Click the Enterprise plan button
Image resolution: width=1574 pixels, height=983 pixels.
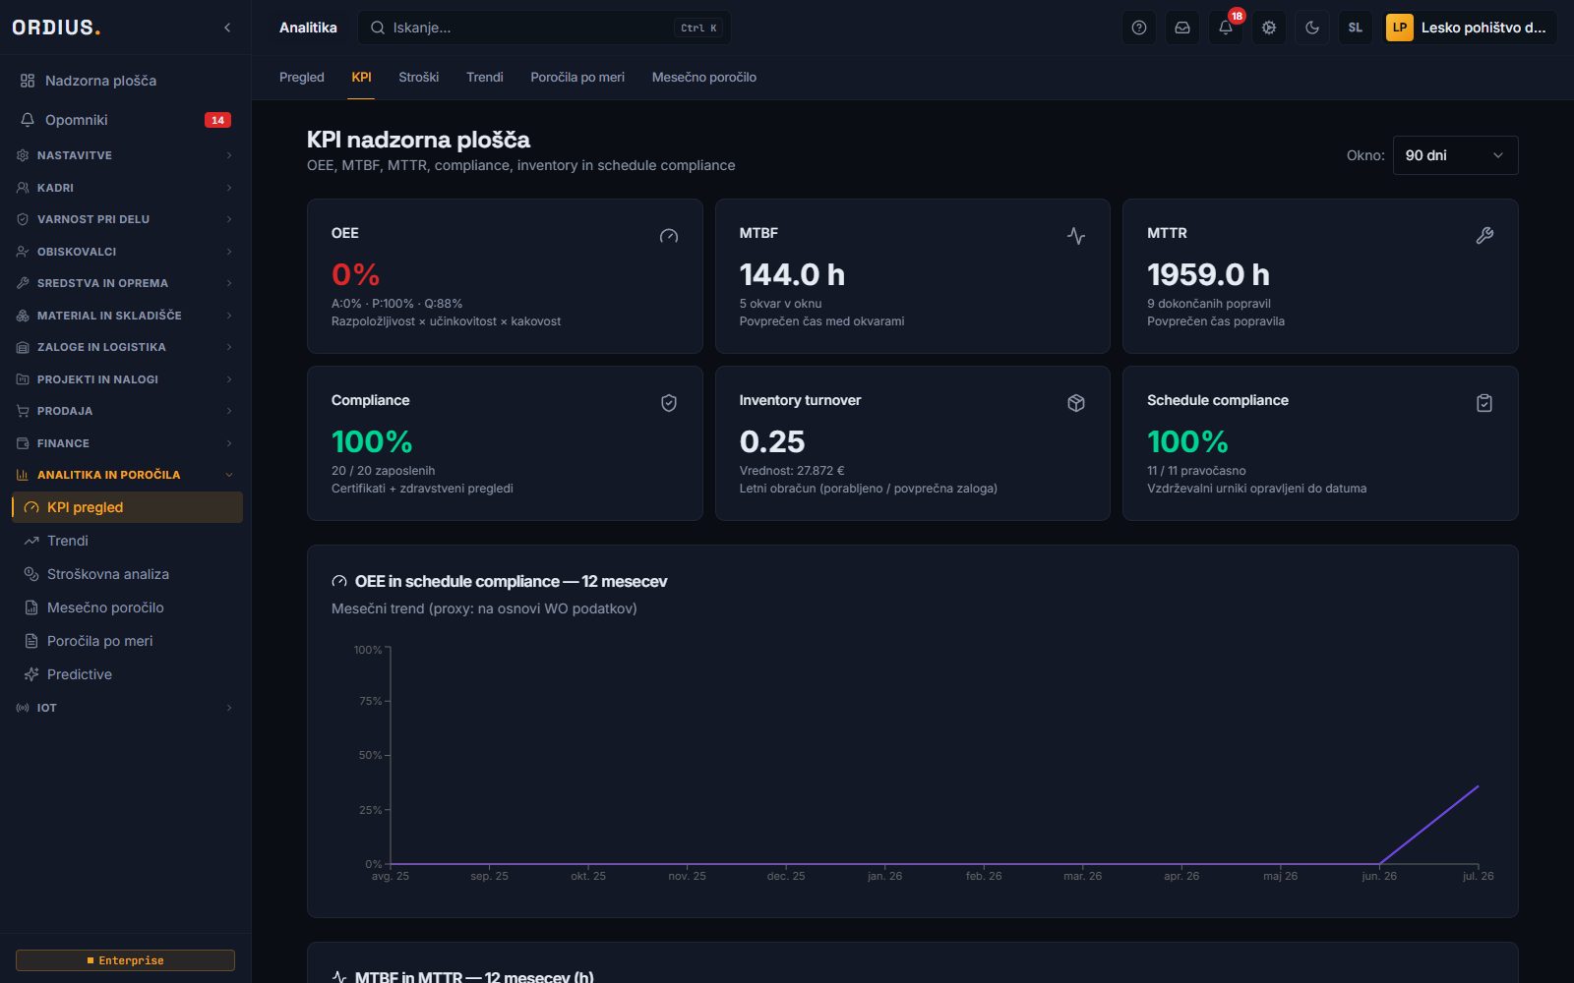125,960
